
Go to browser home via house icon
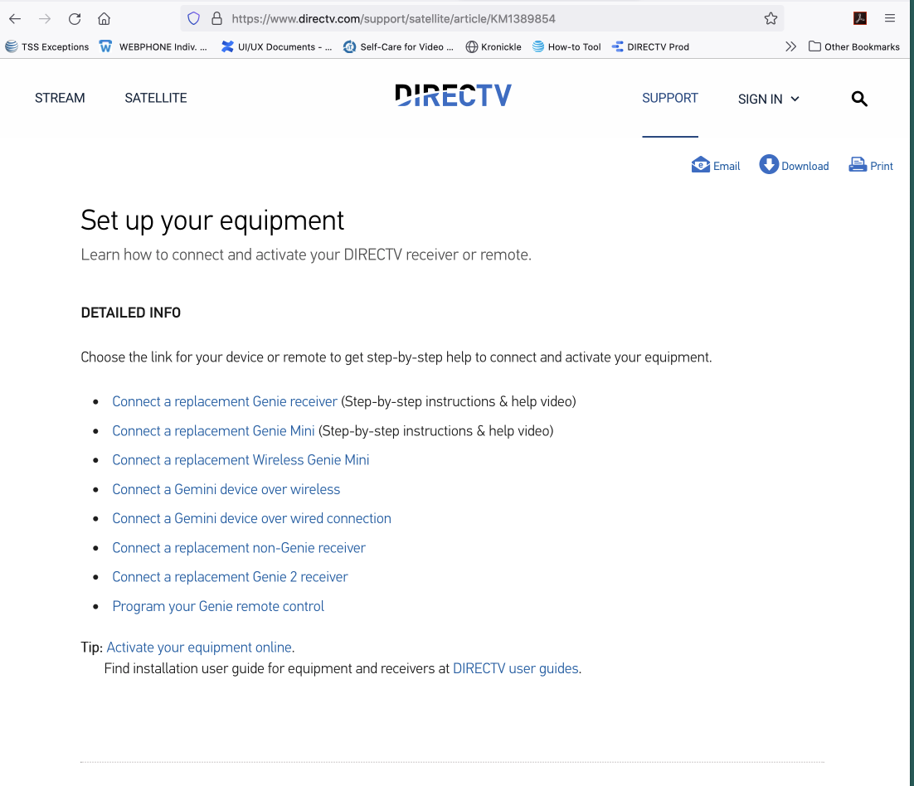(x=104, y=18)
